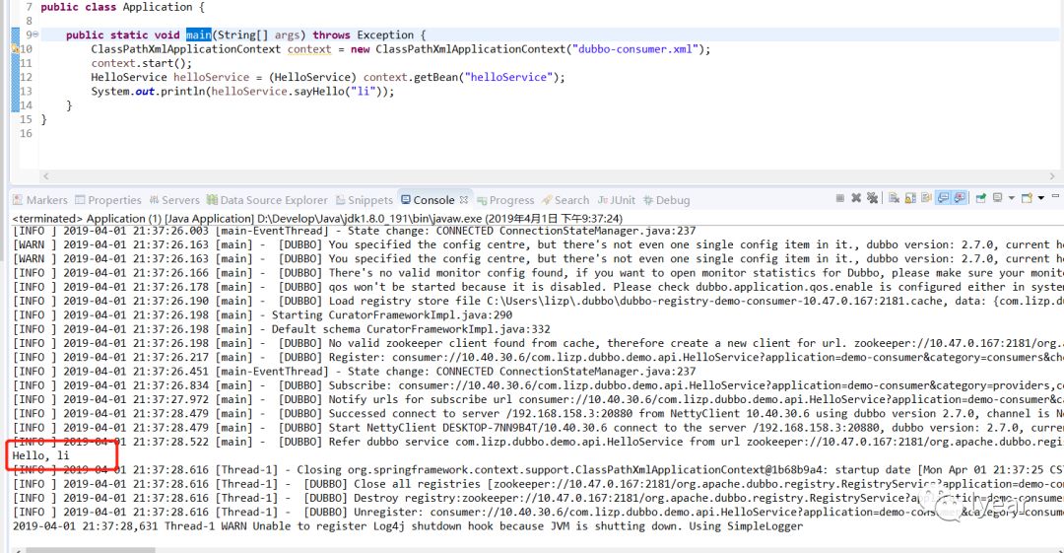This screenshot has height=553, width=1064.
Task: Open the Display Selected Console dropdown arrow
Action: pos(1011,198)
